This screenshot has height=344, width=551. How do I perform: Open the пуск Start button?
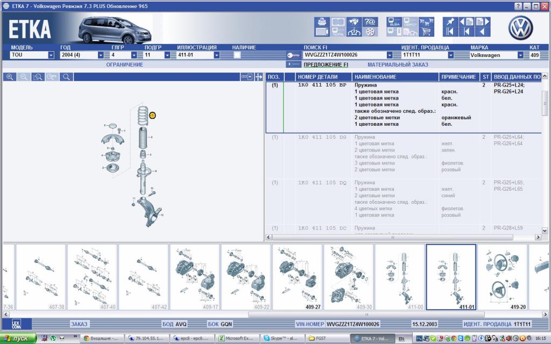click(18, 339)
